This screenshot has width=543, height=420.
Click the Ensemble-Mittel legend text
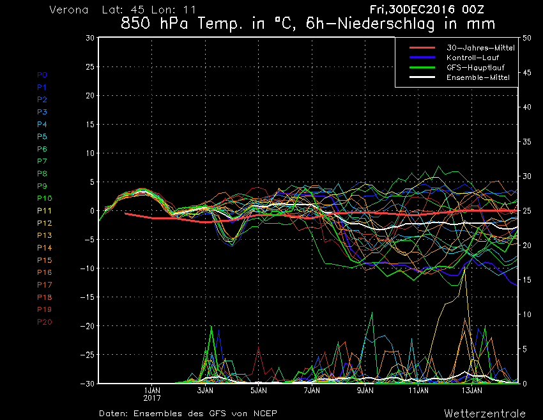tap(478, 77)
